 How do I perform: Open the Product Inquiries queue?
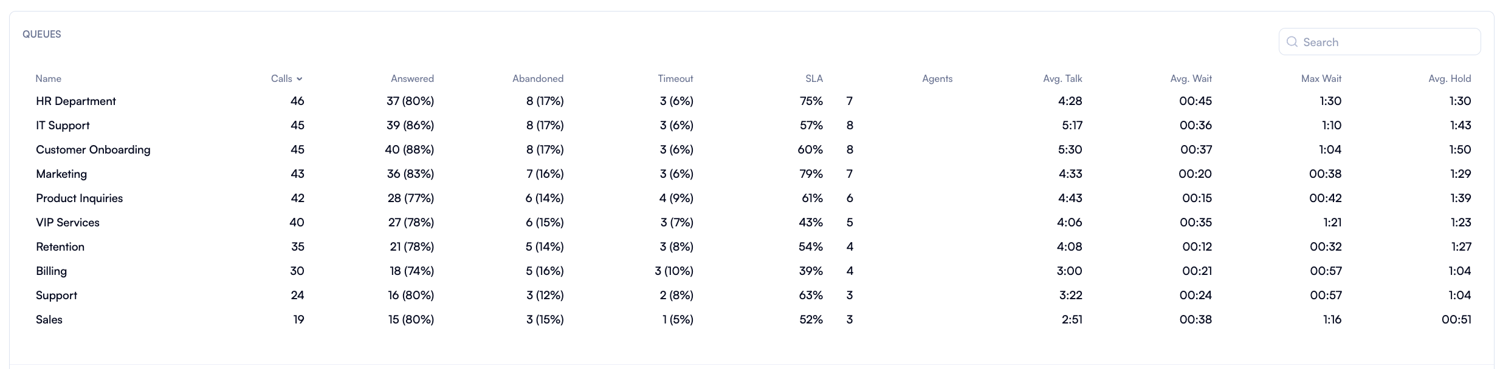point(79,198)
